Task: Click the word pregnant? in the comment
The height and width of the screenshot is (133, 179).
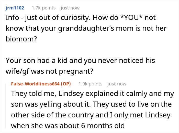Action: pyautogui.click(x=76, y=71)
